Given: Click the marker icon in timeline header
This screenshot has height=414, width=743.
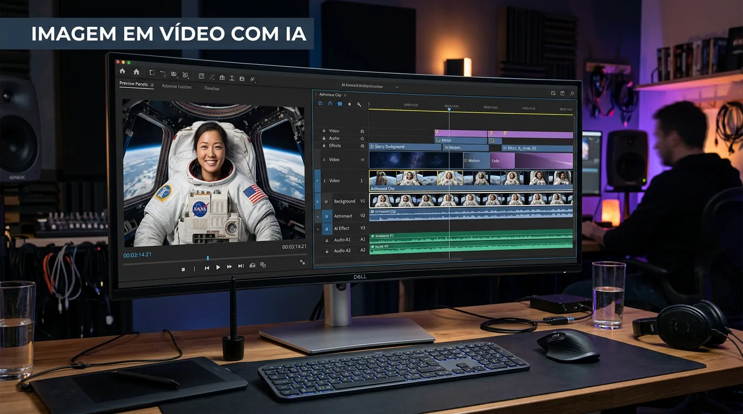Looking at the screenshot, I should point(349,104).
